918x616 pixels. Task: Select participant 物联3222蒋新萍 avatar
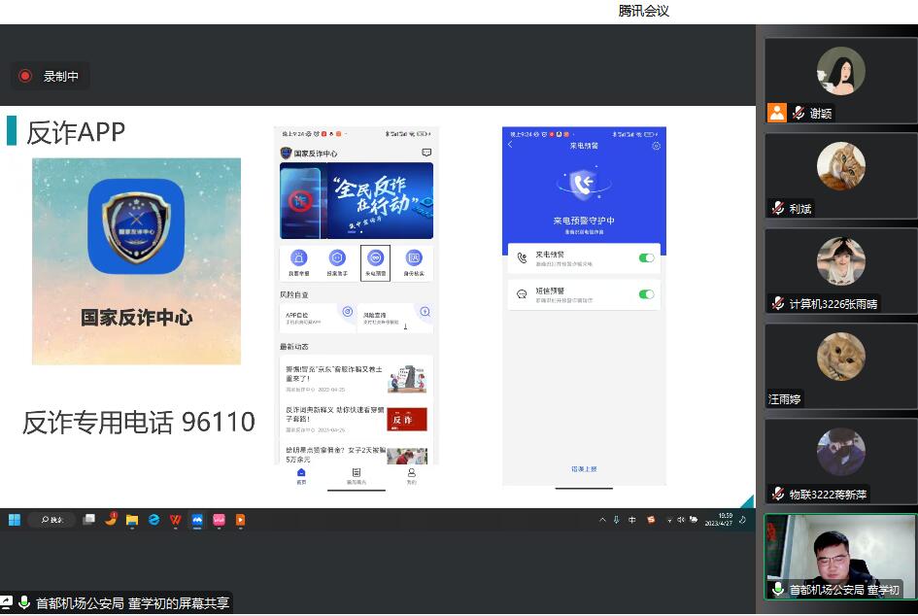(840, 452)
